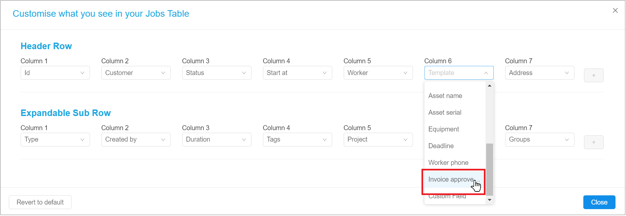Add a new Header Row column with plus icon
Image resolution: width=626 pixels, height=216 pixels.
coord(594,75)
